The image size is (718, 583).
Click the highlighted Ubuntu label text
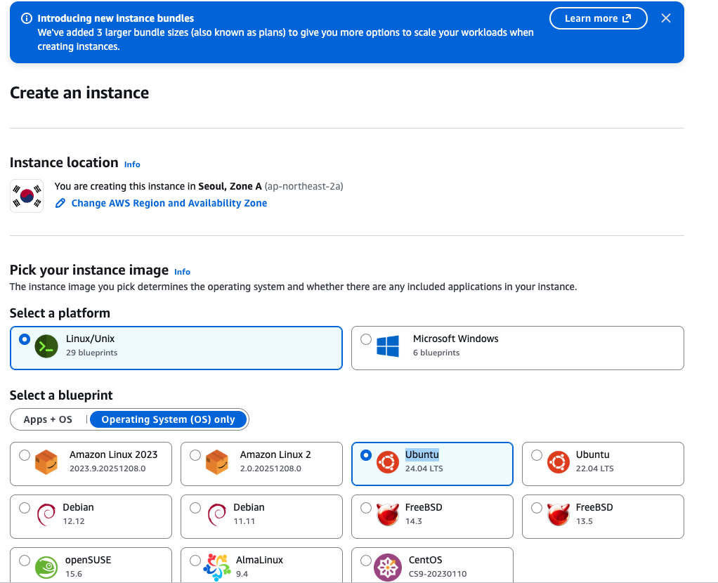tap(422, 454)
